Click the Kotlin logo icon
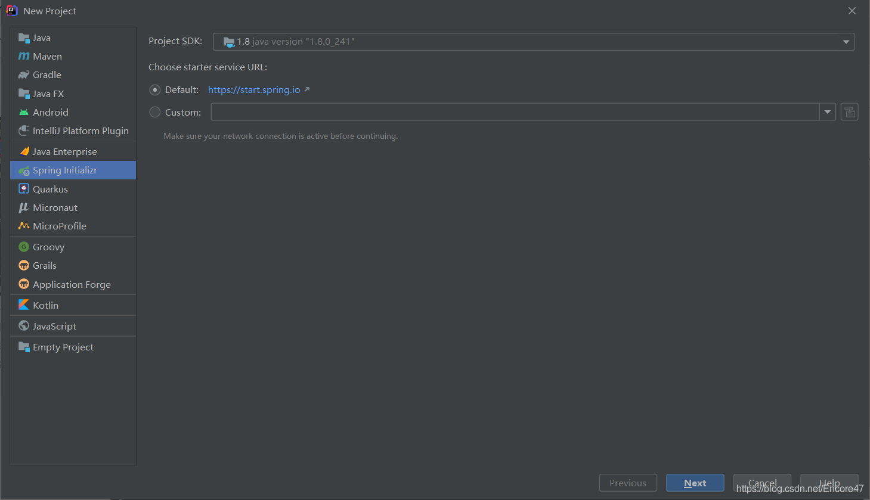The height and width of the screenshot is (500, 870). pos(24,305)
